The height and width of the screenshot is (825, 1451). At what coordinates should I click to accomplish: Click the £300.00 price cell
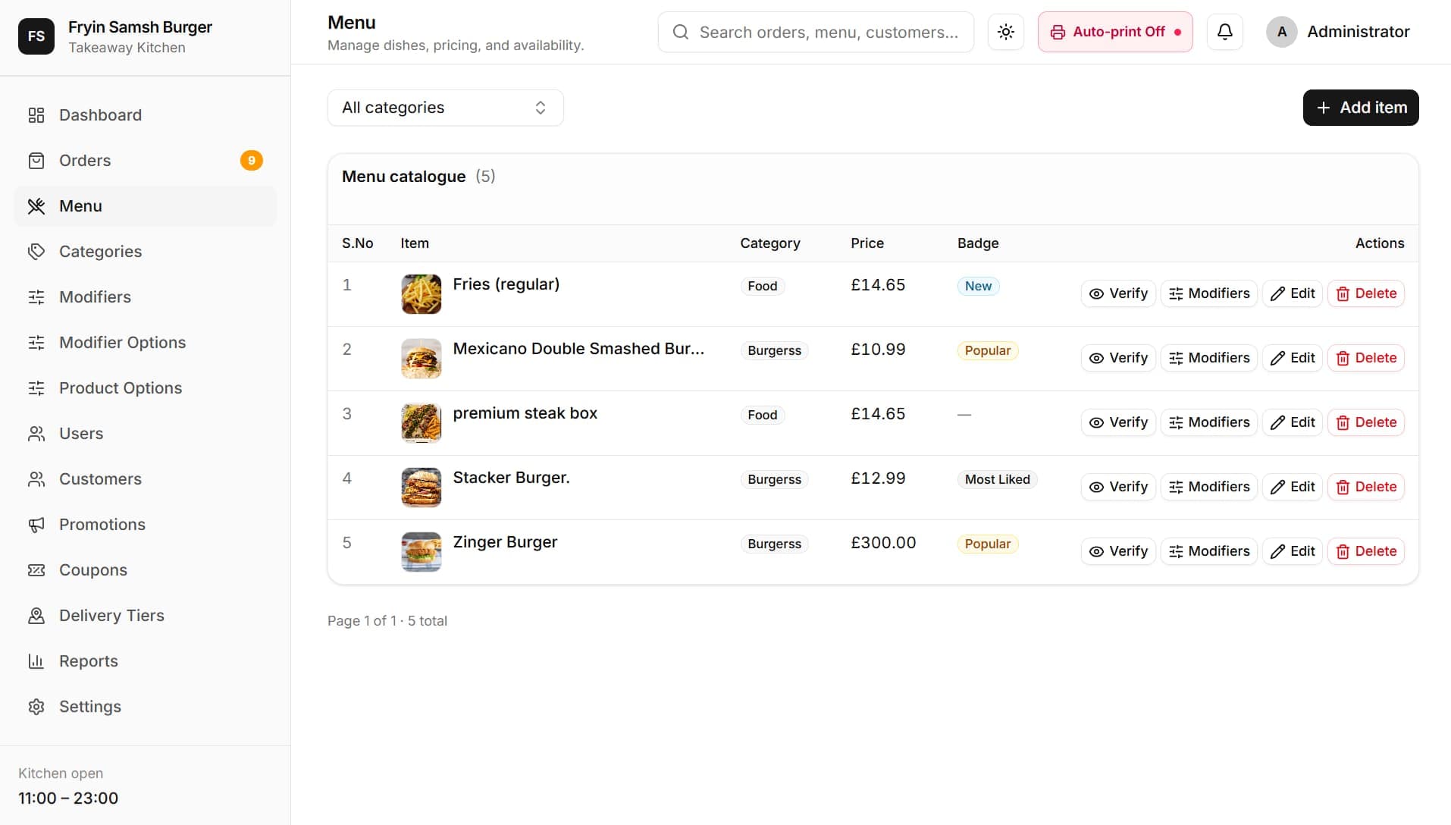pyautogui.click(x=883, y=543)
